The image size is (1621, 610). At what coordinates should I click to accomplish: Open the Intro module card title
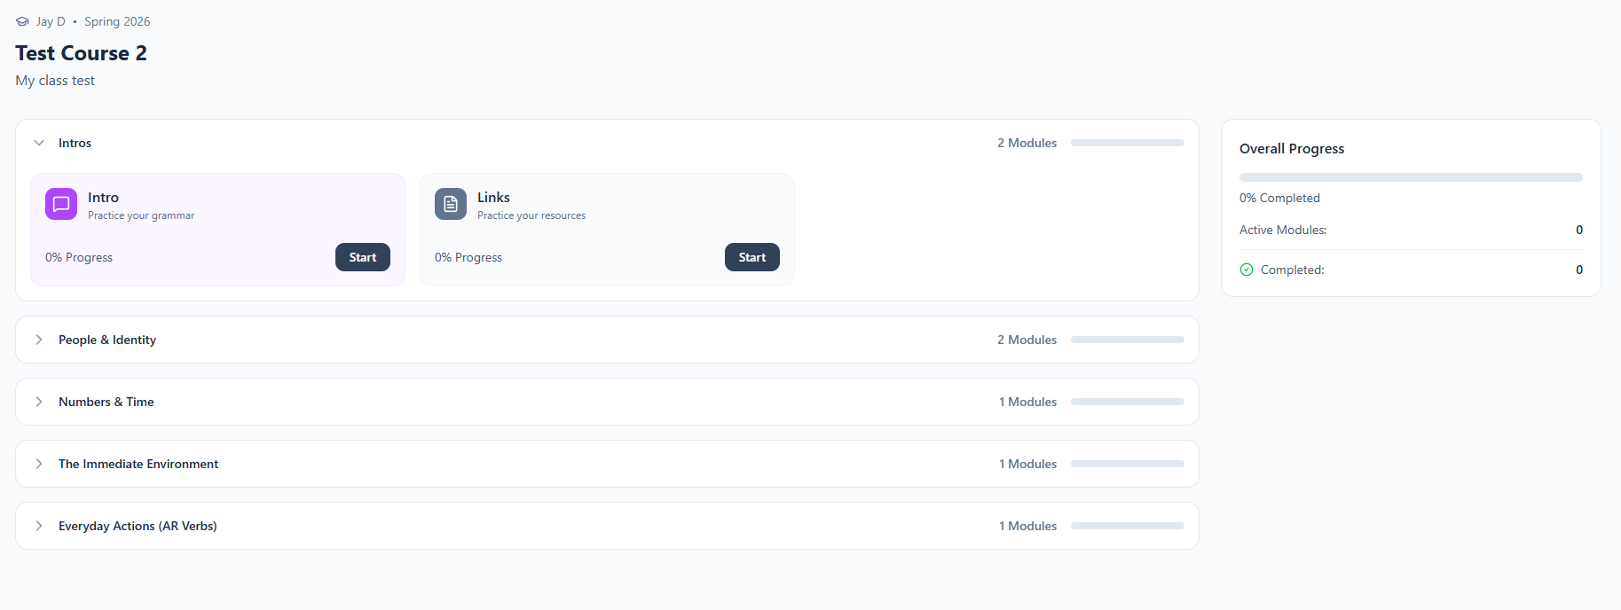pos(103,197)
